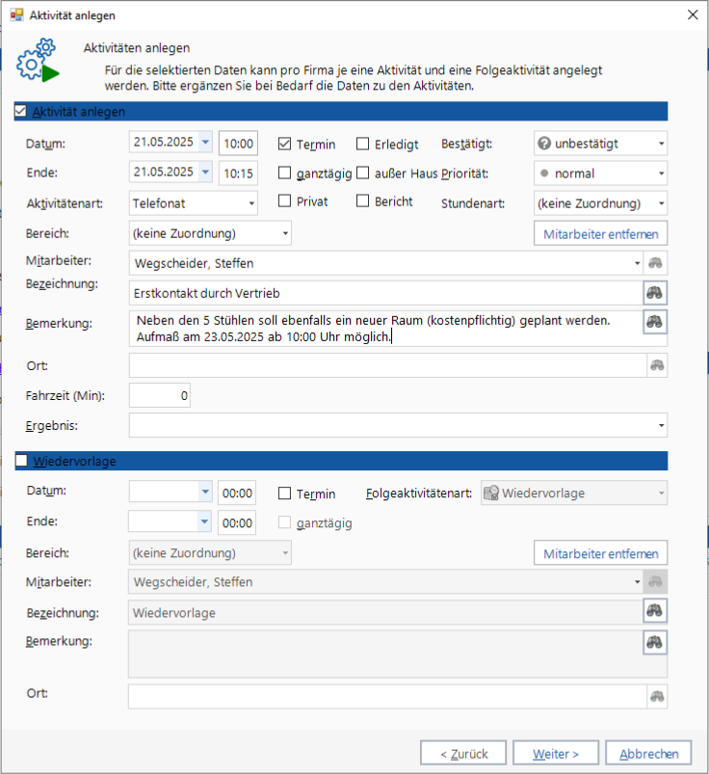Screen dimensions: 709x774
Task: Open Wiedervorlage Datum date picker dropdown
Action: [x=205, y=492]
